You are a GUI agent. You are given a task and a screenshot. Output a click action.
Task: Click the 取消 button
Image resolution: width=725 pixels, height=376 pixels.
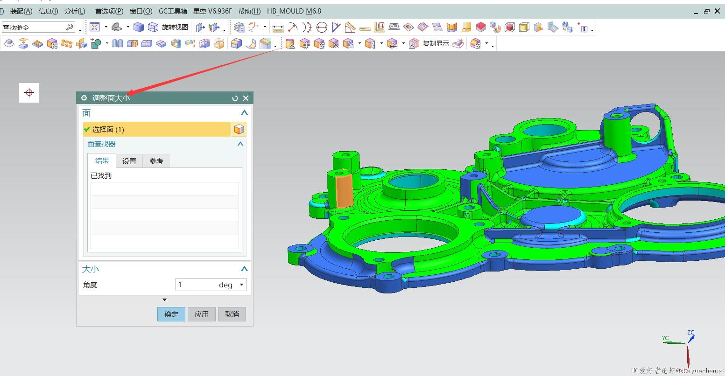point(232,314)
